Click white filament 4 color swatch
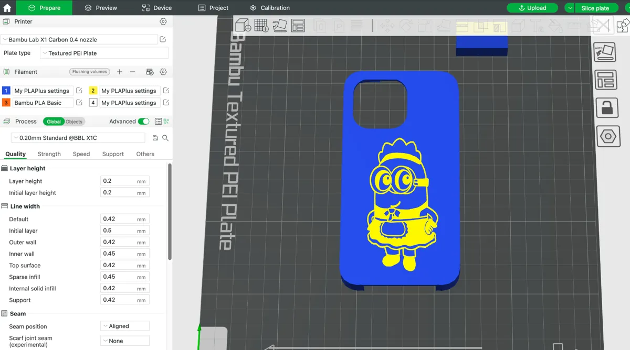Viewport: 630px width, 350px height. click(x=93, y=103)
